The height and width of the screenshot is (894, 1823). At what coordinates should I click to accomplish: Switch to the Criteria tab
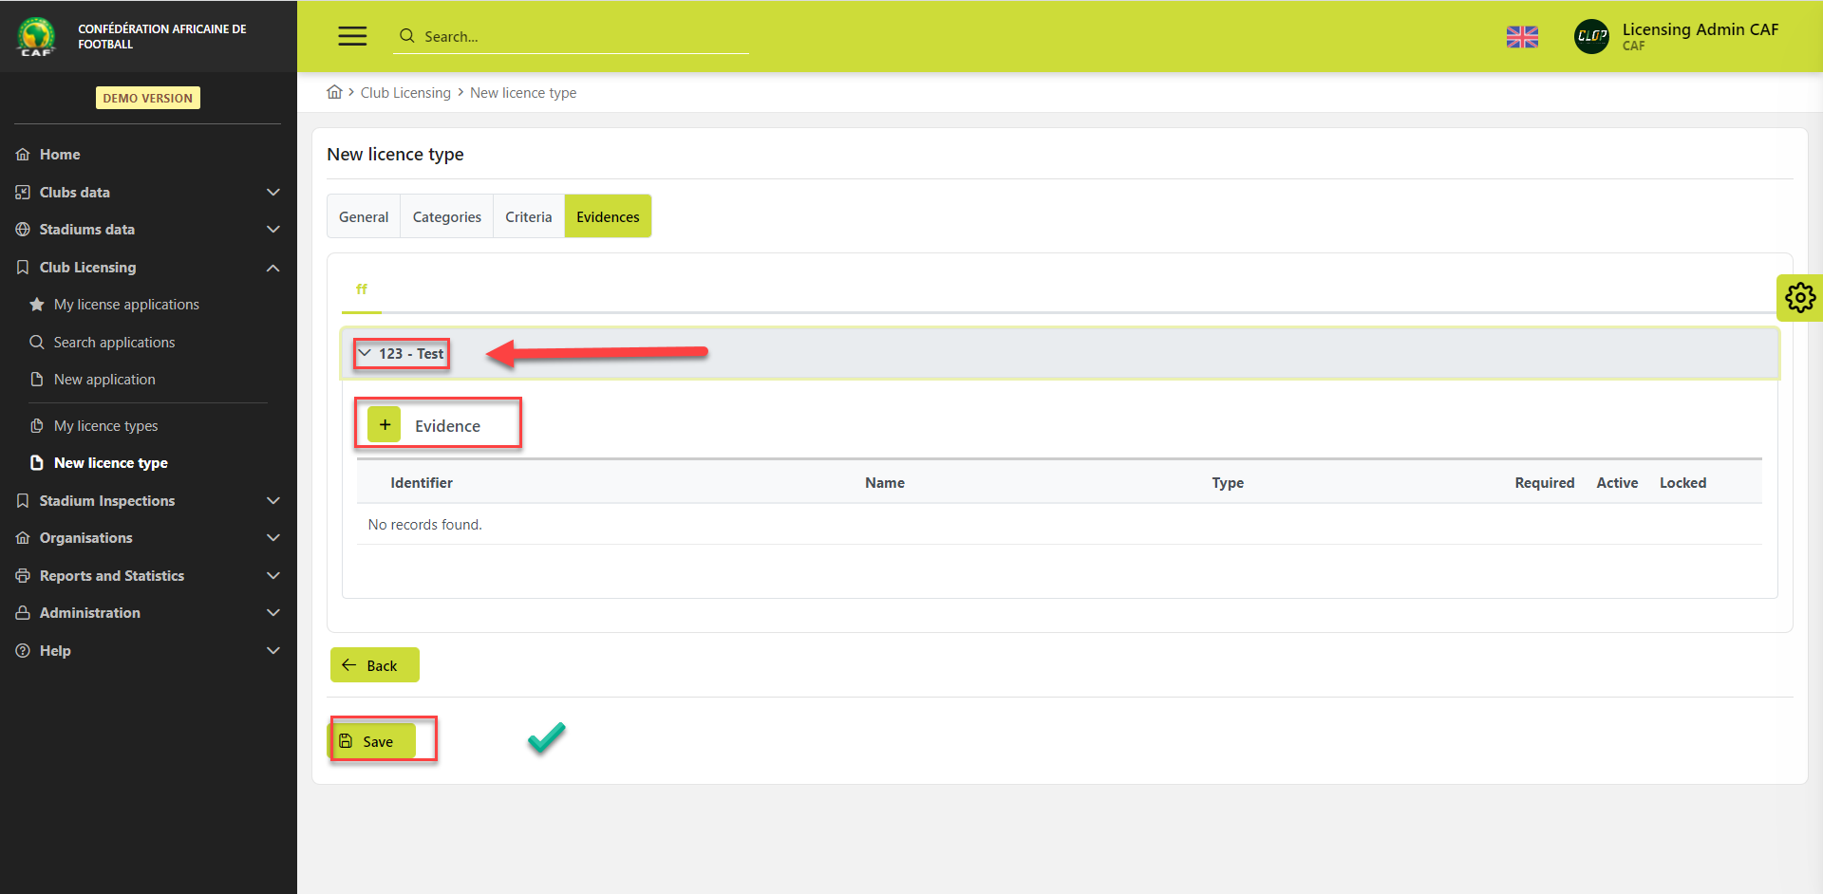[528, 216]
